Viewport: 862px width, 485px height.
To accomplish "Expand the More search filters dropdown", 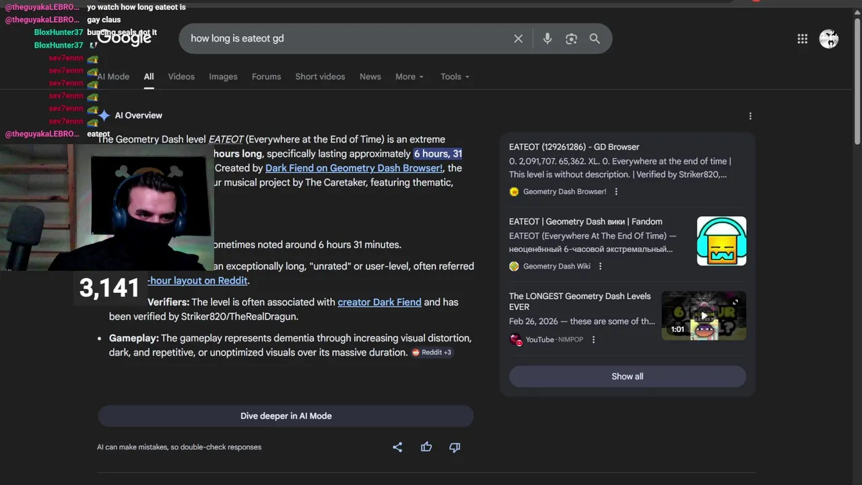I will 409,77.
